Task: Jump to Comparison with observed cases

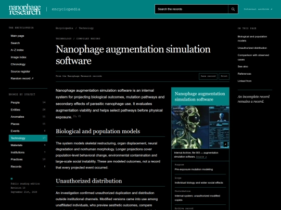Action: click(253, 58)
